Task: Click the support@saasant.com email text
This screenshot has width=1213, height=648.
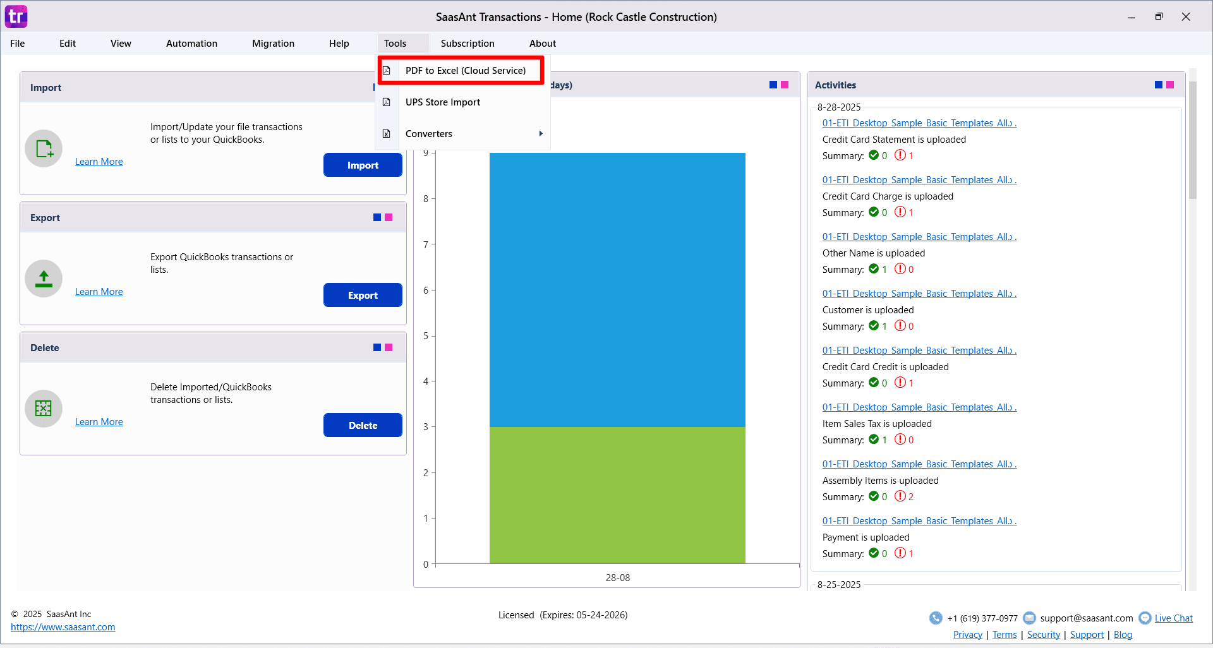Action: click(x=1087, y=618)
